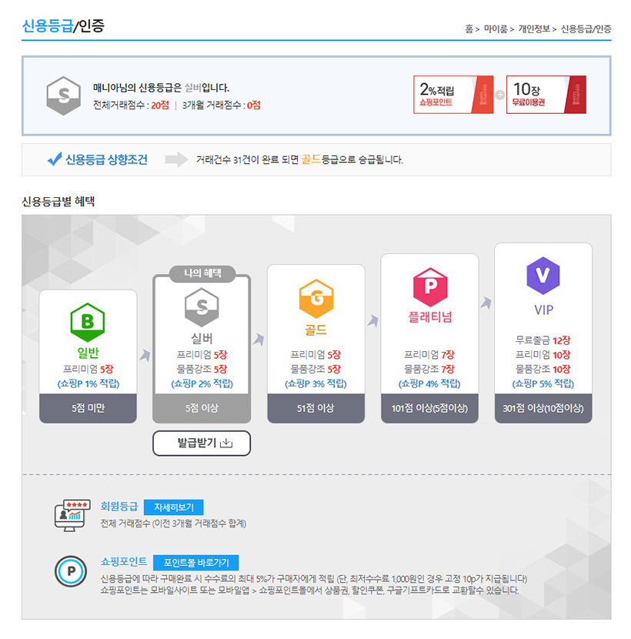Click the pink P platinum-grade badge
The image size is (631, 639).
(x=430, y=287)
